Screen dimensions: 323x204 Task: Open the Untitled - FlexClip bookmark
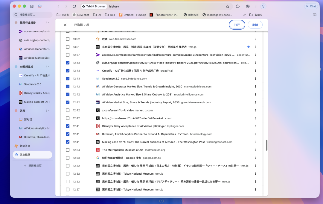tap(132, 15)
